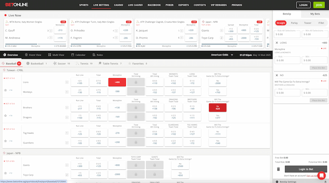The height and width of the screenshot is (183, 329).
Task: Toggle Lions moneyline +400 selection
Action: pos(117,82)
